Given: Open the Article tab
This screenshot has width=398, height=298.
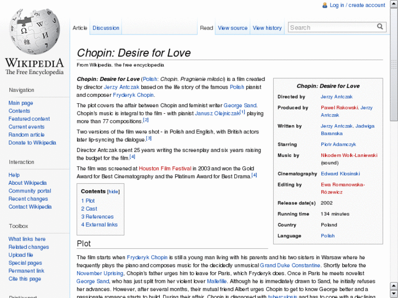Looking at the screenshot, I should [x=80, y=28].
